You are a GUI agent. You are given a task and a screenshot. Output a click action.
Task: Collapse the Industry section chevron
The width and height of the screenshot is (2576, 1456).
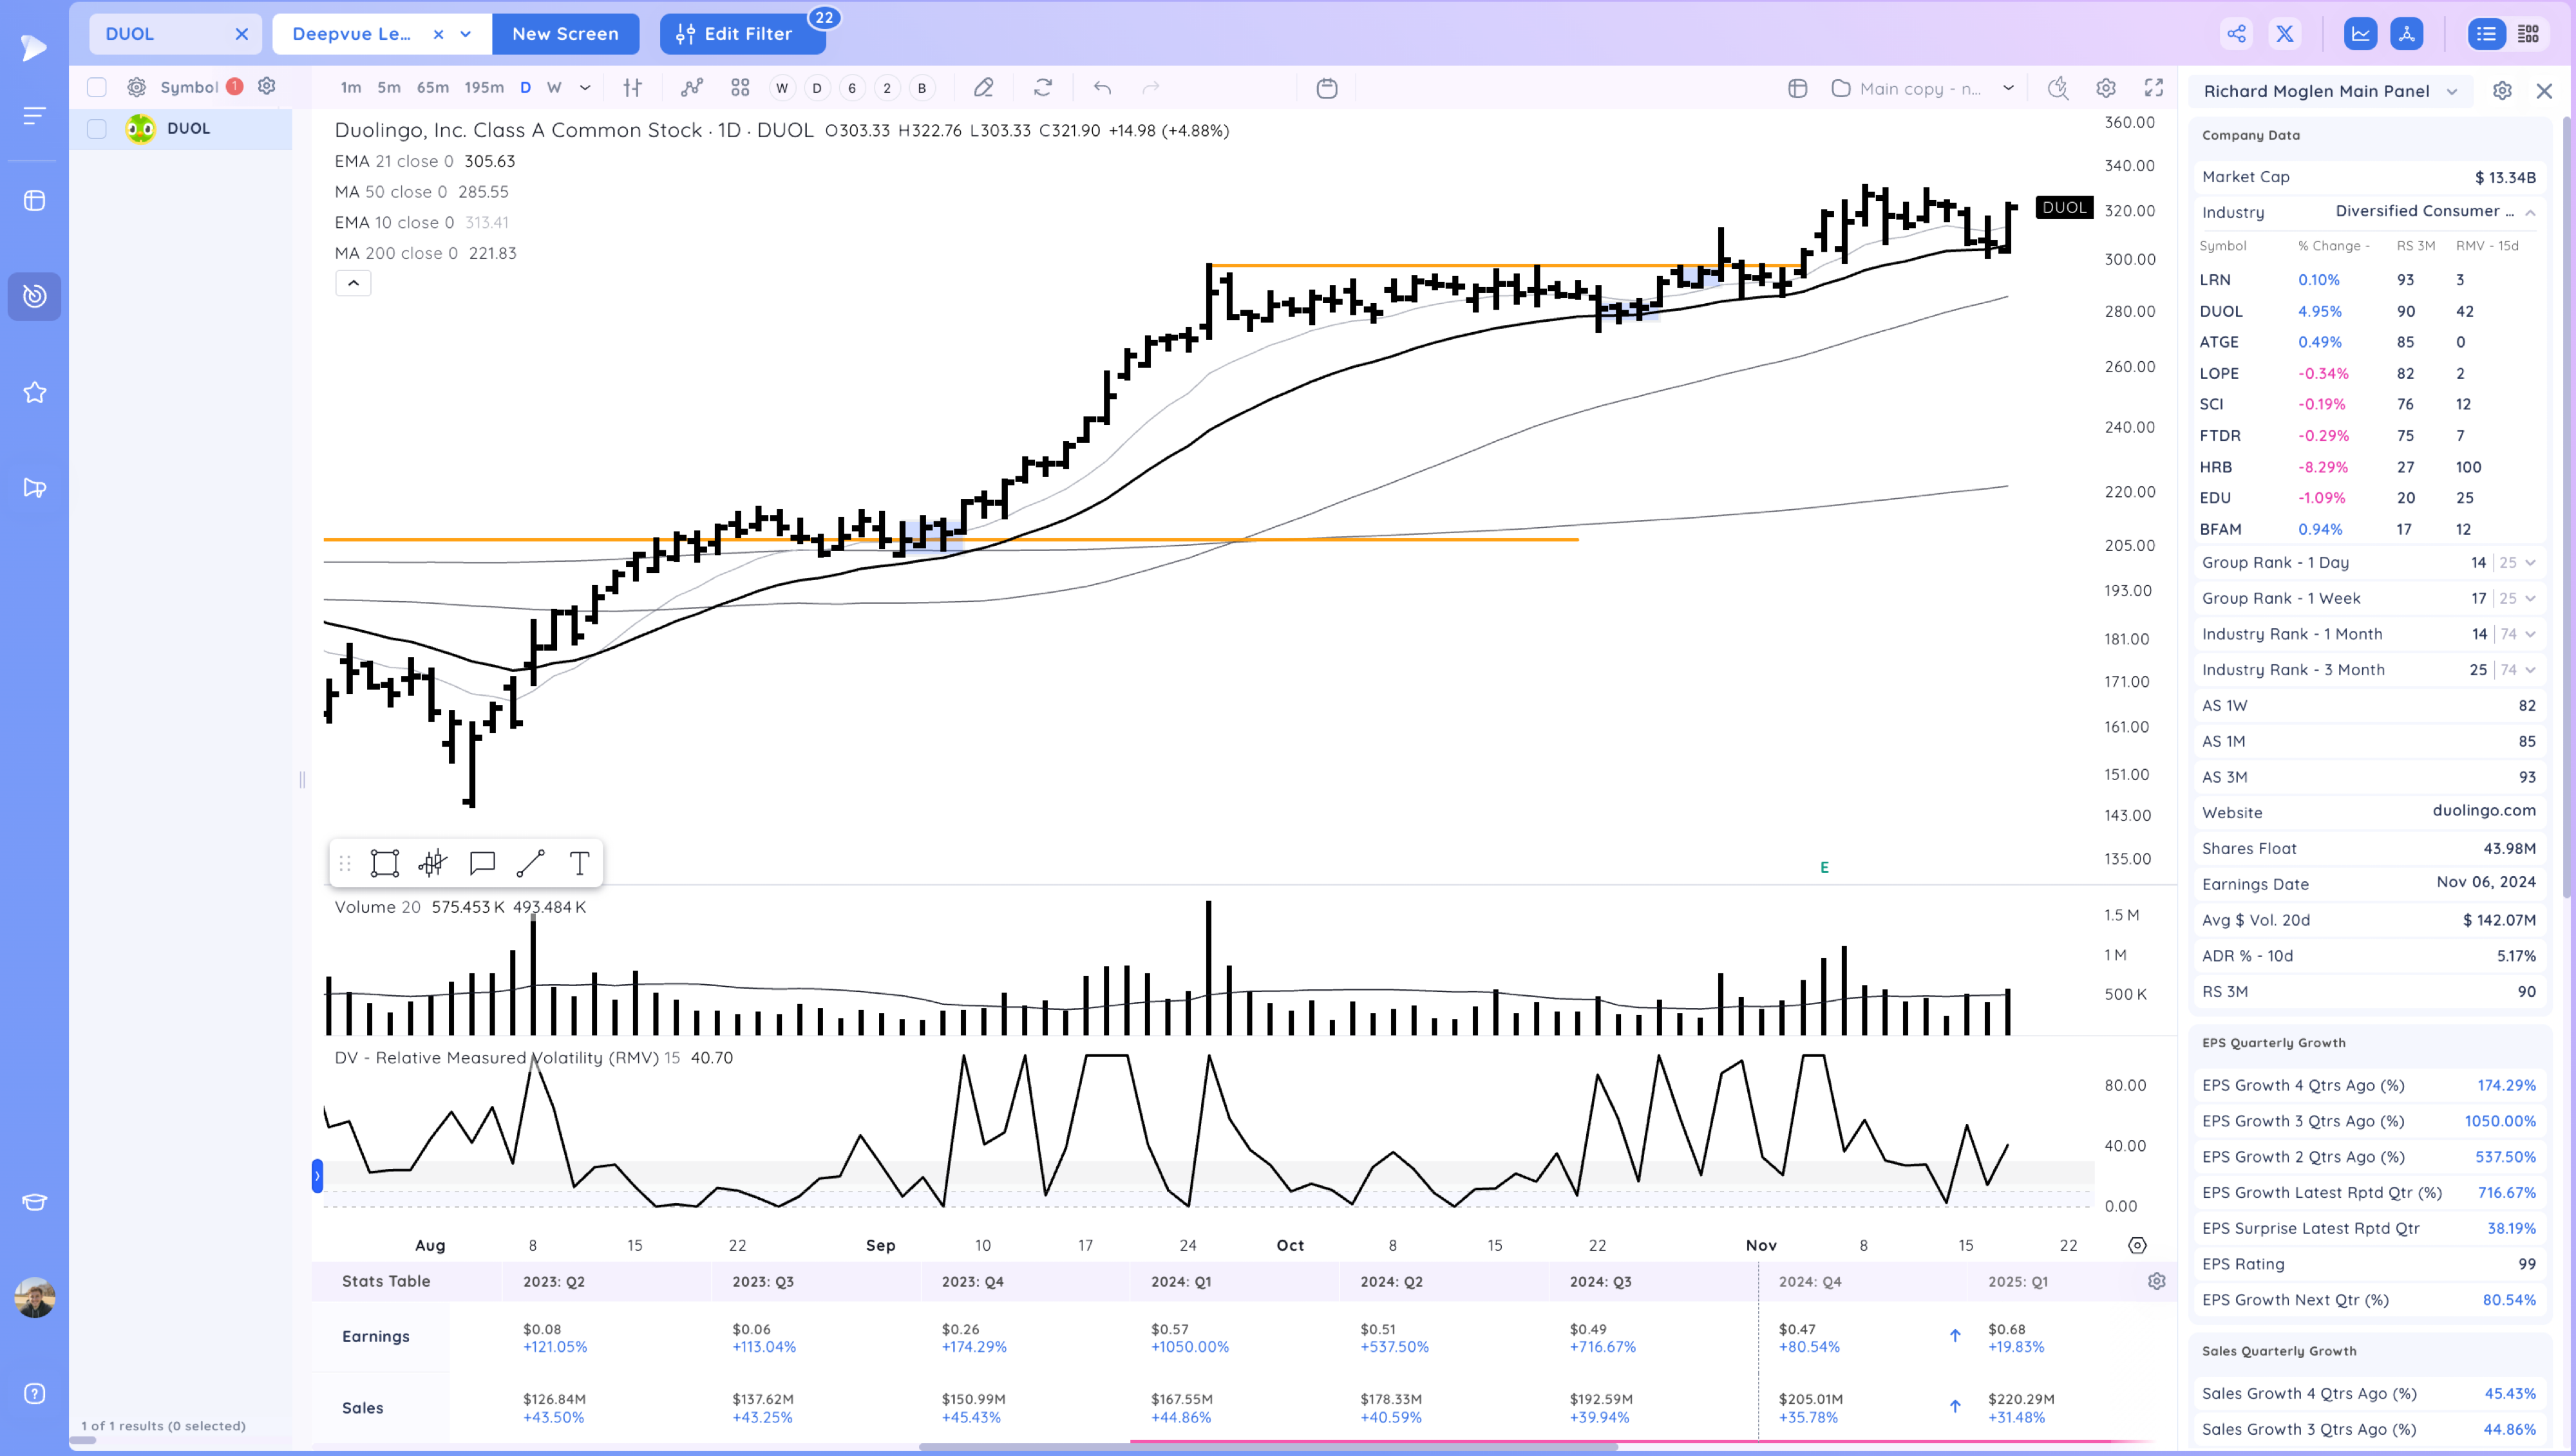tap(2530, 212)
